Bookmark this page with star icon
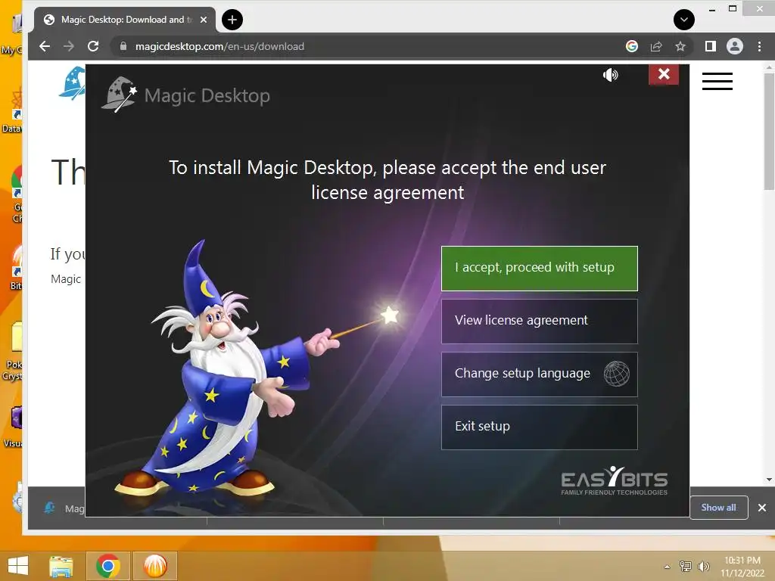Image resolution: width=775 pixels, height=581 pixels. (680, 46)
